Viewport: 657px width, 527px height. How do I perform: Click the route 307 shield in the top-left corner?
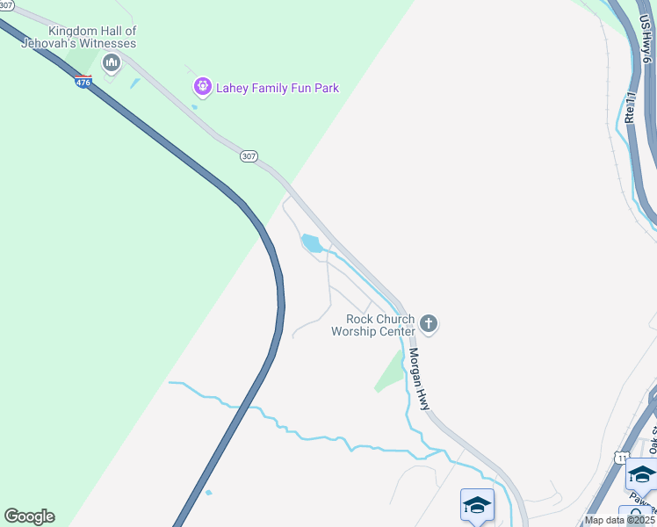6,5
